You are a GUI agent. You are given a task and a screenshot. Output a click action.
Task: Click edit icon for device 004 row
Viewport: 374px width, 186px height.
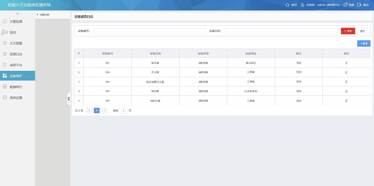click(346, 72)
